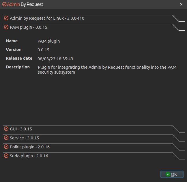Click checkmark icon beside Admin by Request for Linux
Viewport: 187px width, 182px height.
pyautogui.click(x=6, y=18)
